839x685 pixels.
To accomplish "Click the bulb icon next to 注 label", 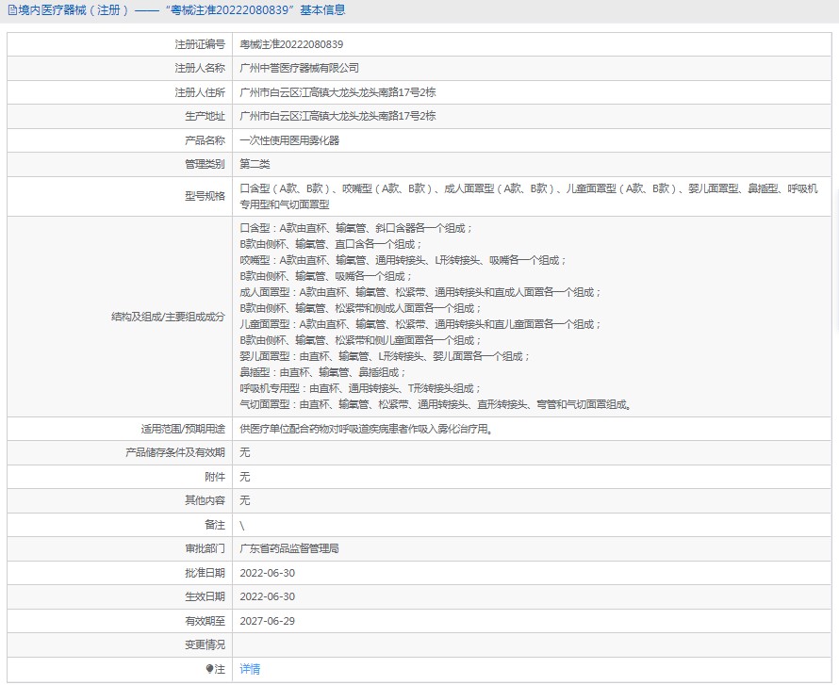I will coord(209,669).
